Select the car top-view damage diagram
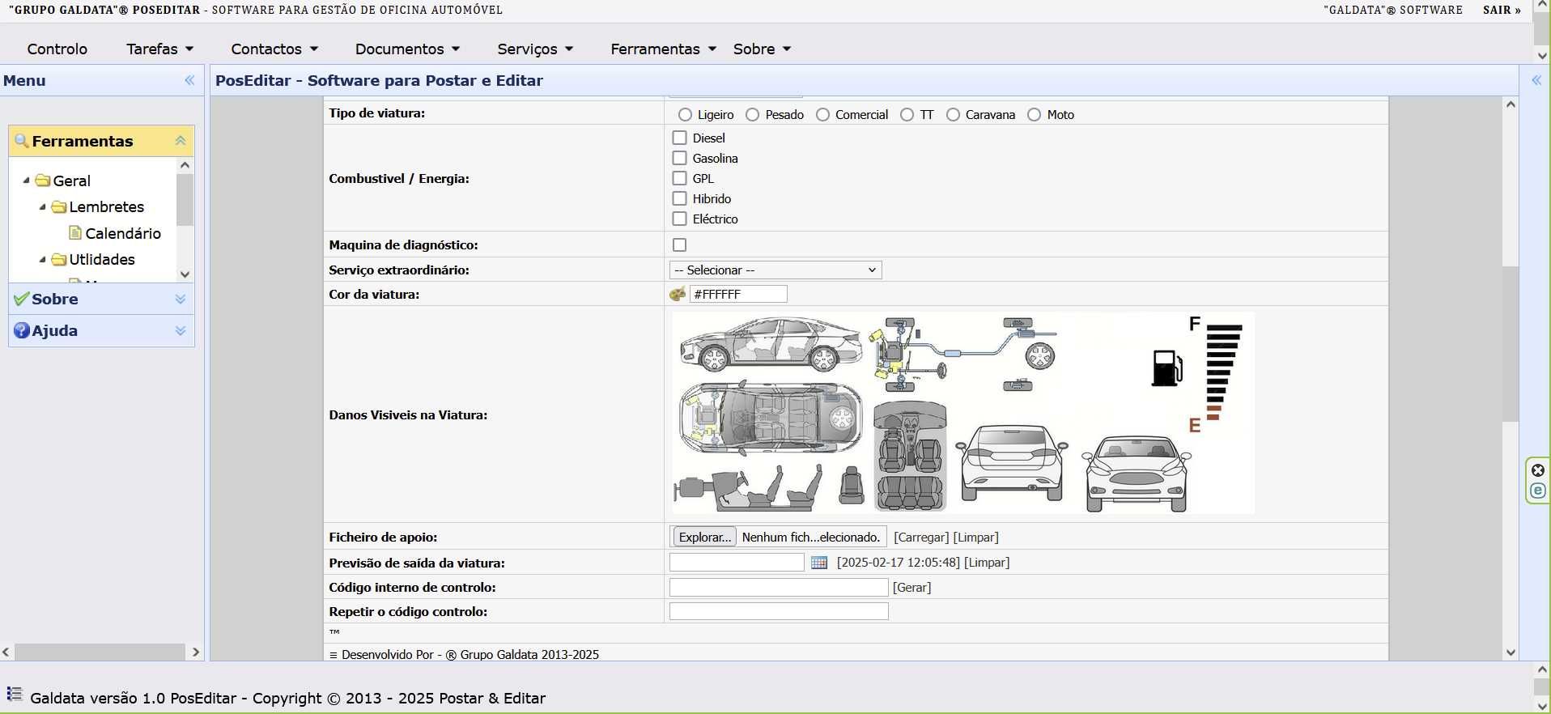 tap(771, 419)
